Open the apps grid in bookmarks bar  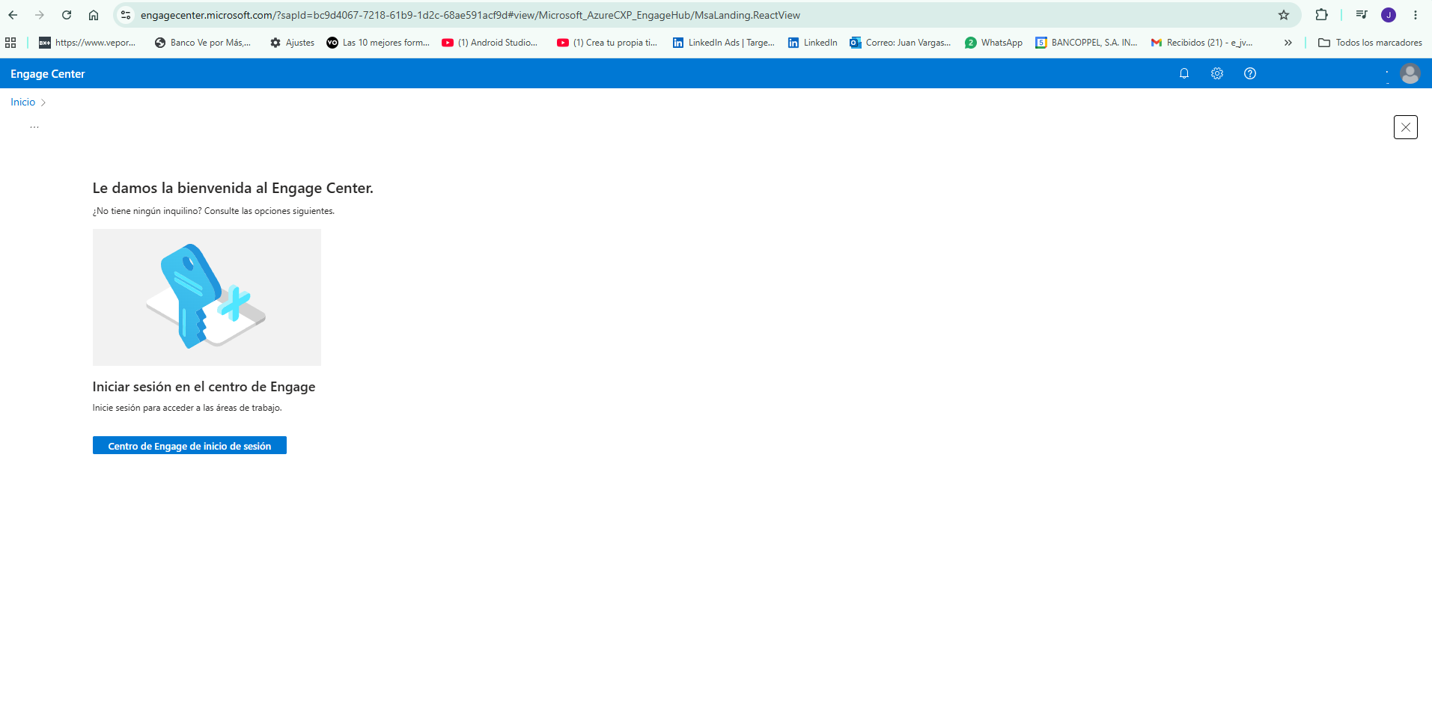(10, 43)
